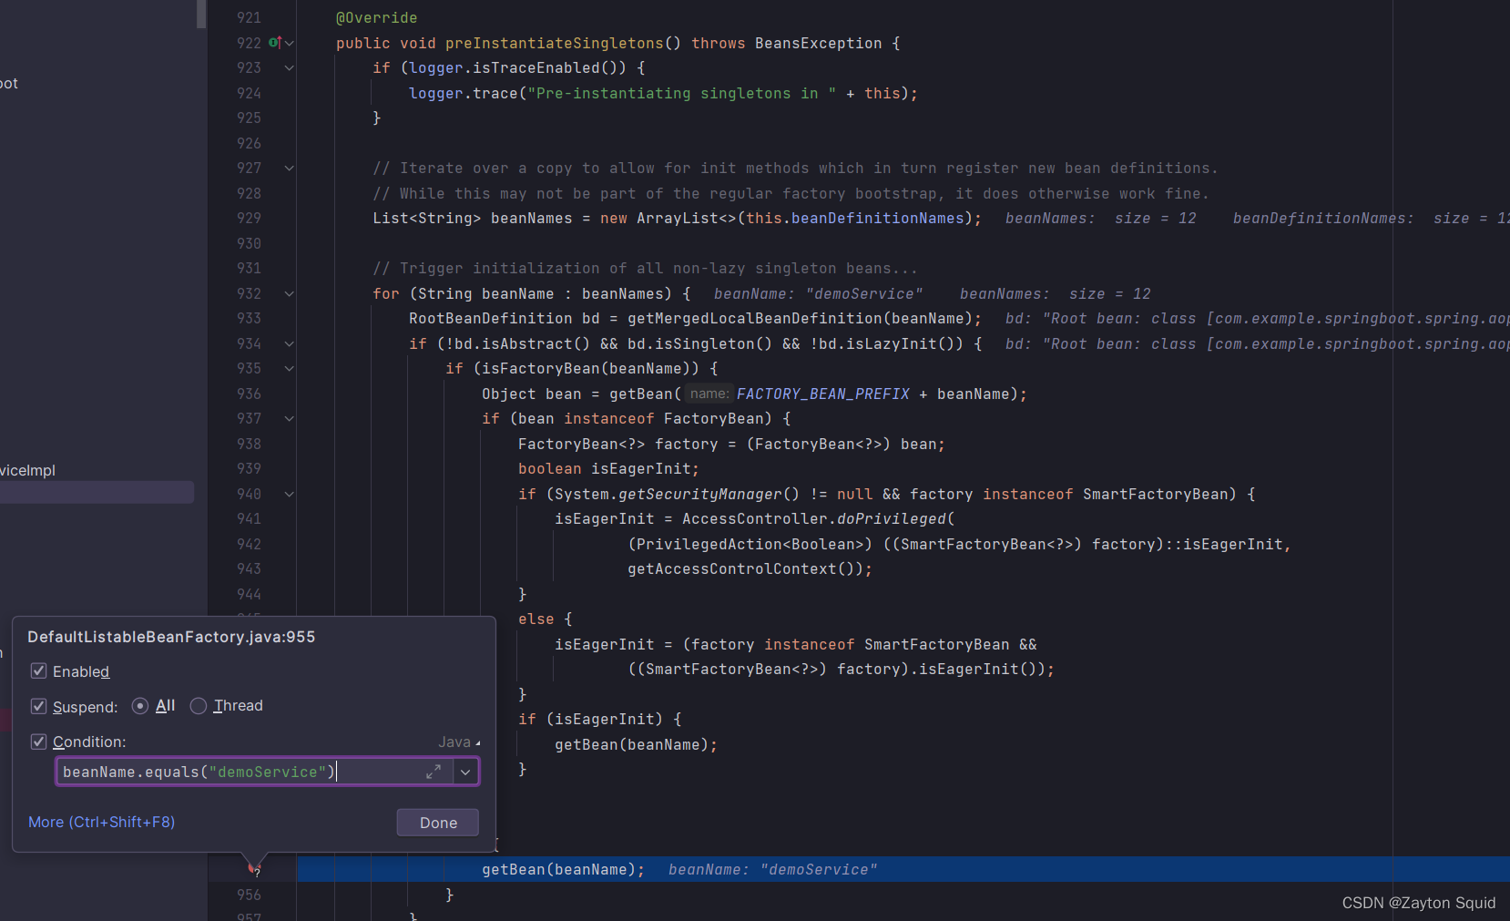The width and height of the screenshot is (1510, 921).
Task: Click the preInstantiateSingletons method name
Action: (x=555, y=43)
